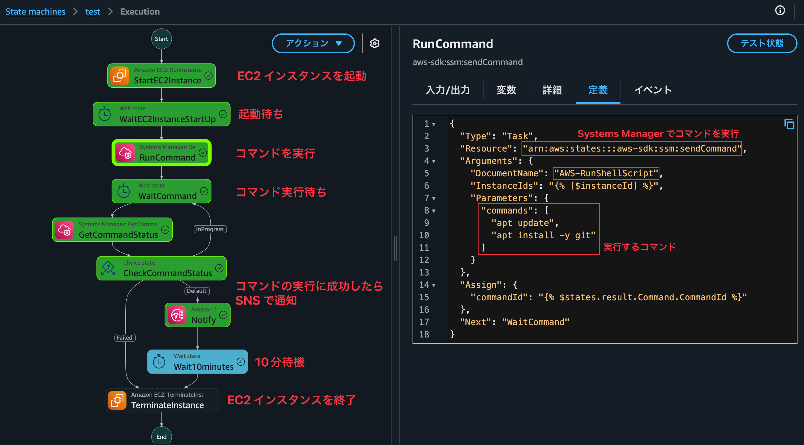The width and height of the screenshot is (804, 445).
Task: Click the テスト状態 button
Action: pos(762,43)
